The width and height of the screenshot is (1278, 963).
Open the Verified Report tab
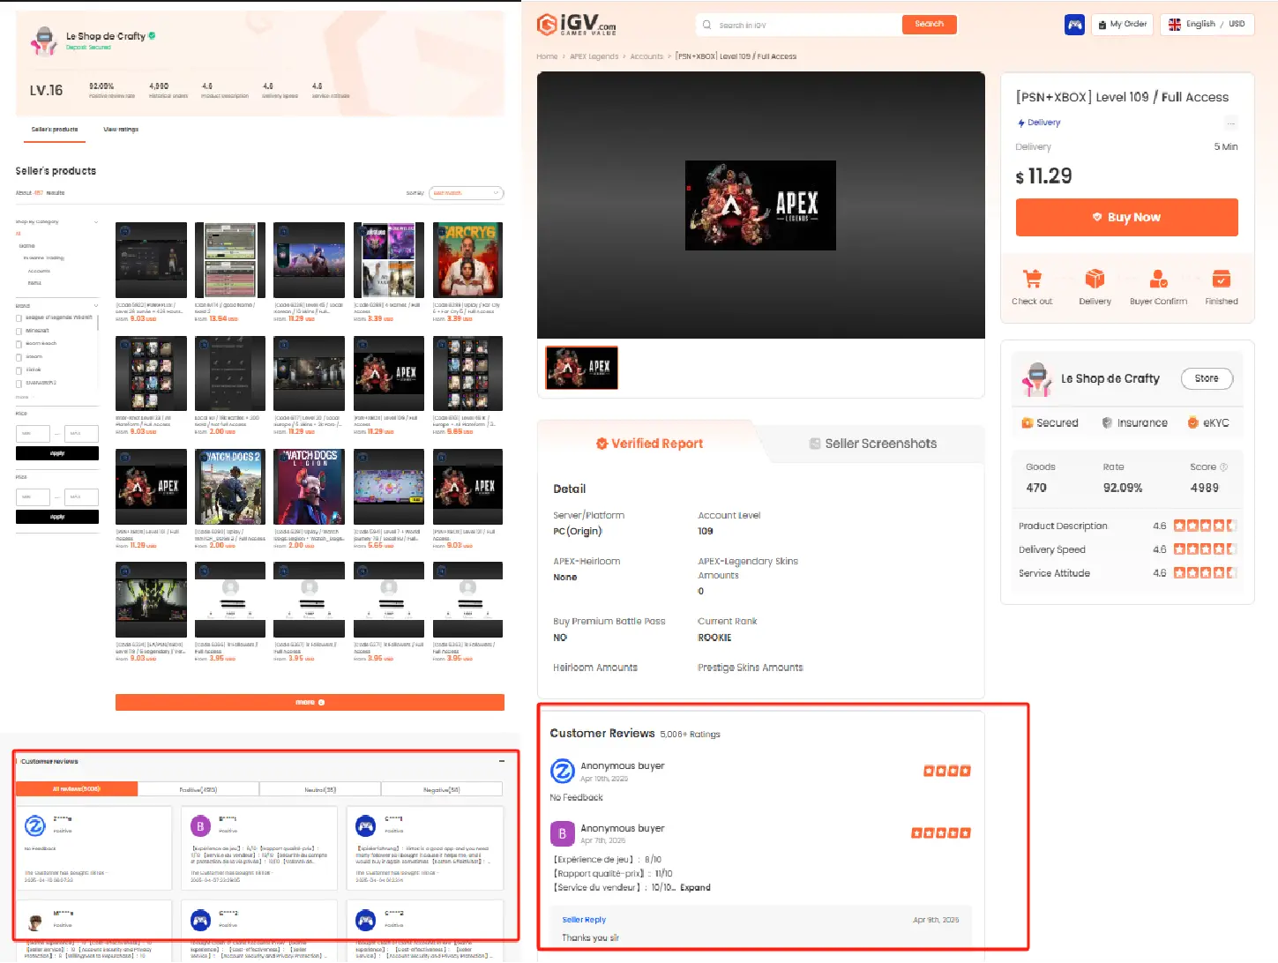tap(649, 444)
